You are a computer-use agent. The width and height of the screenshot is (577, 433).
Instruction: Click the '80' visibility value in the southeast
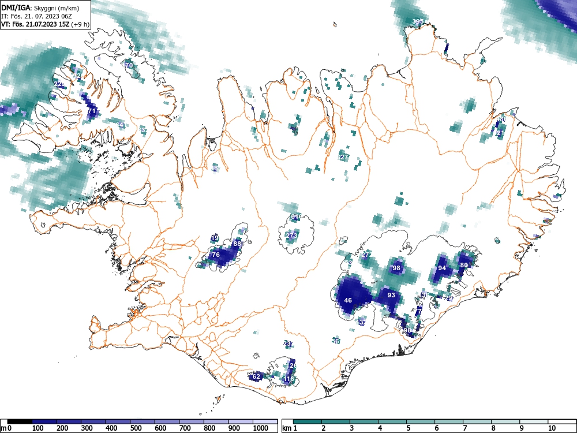[x=464, y=265]
